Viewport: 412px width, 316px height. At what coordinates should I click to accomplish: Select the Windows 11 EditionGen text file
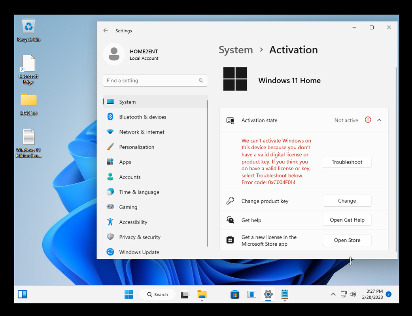pos(28,143)
